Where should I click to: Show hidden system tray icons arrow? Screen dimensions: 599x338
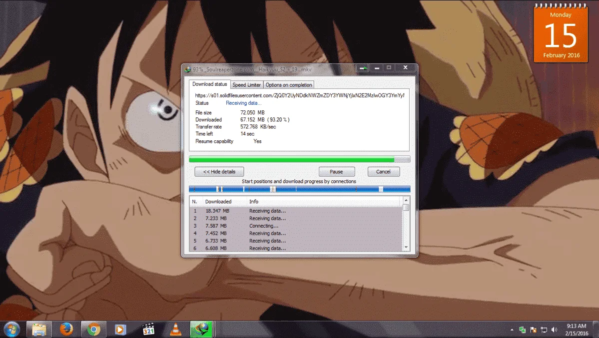tap(512, 330)
